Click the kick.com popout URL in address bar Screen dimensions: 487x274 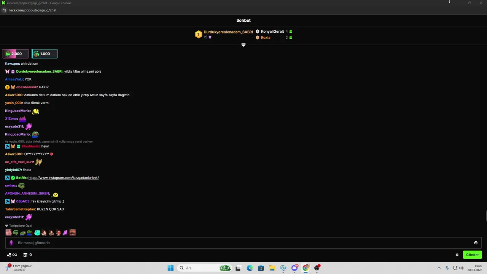click(x=33, y=10)
